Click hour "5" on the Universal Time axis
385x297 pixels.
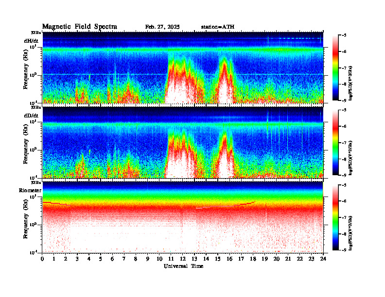pyautogui.click(x=101, y=259)
